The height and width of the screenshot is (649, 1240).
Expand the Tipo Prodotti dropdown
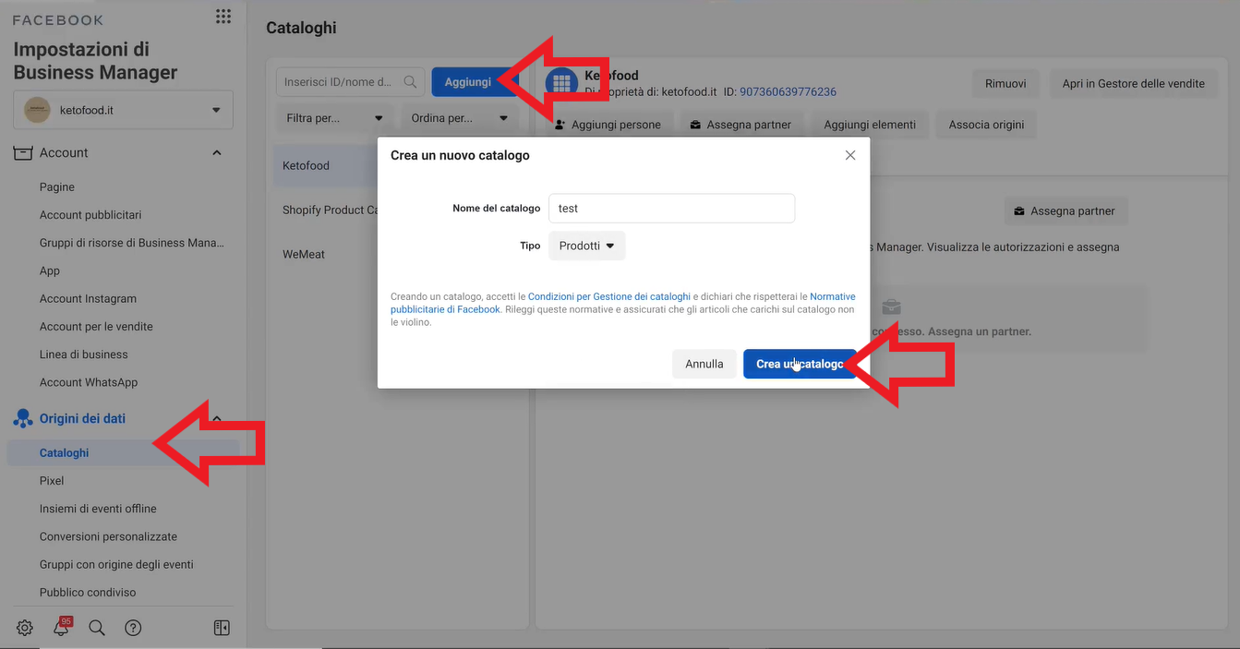click(587, 246)
